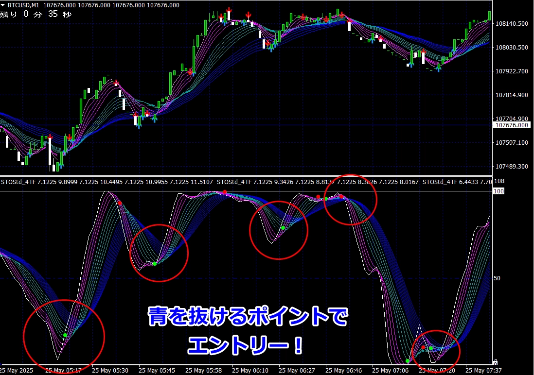Image resolution: width=534 pixels, height=375 pixels.
Task: Click the triangle arrow beside BTCUSD,M1
Action: point(3,5)
